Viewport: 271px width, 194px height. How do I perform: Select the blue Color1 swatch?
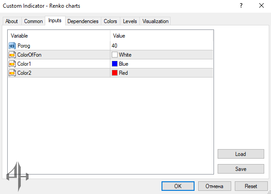(x=114, y=64)
